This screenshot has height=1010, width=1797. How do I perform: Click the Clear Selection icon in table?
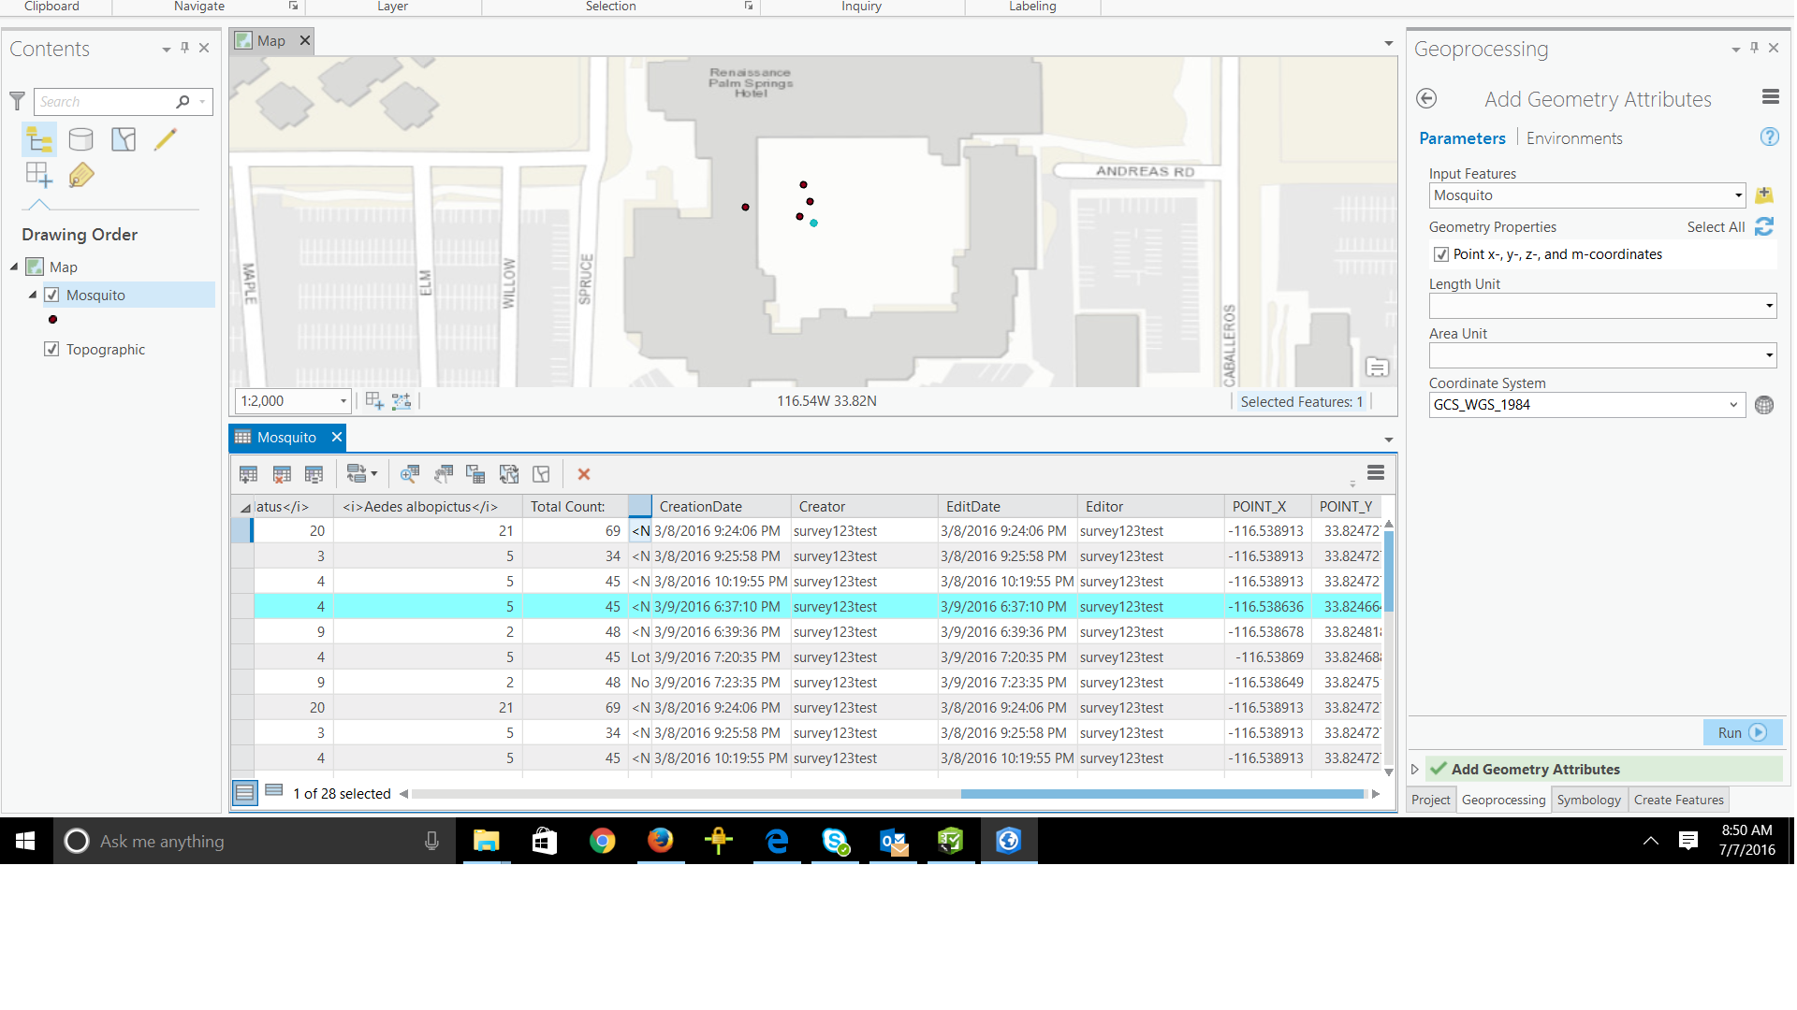point(541,475)
